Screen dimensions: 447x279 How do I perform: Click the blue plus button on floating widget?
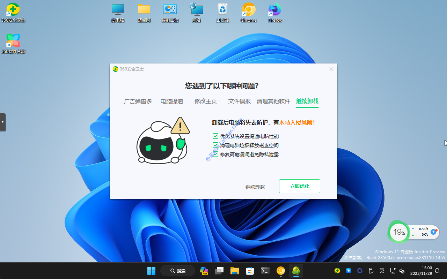point(434,232)
